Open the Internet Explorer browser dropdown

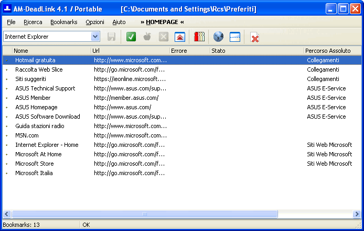click(95, 37)
